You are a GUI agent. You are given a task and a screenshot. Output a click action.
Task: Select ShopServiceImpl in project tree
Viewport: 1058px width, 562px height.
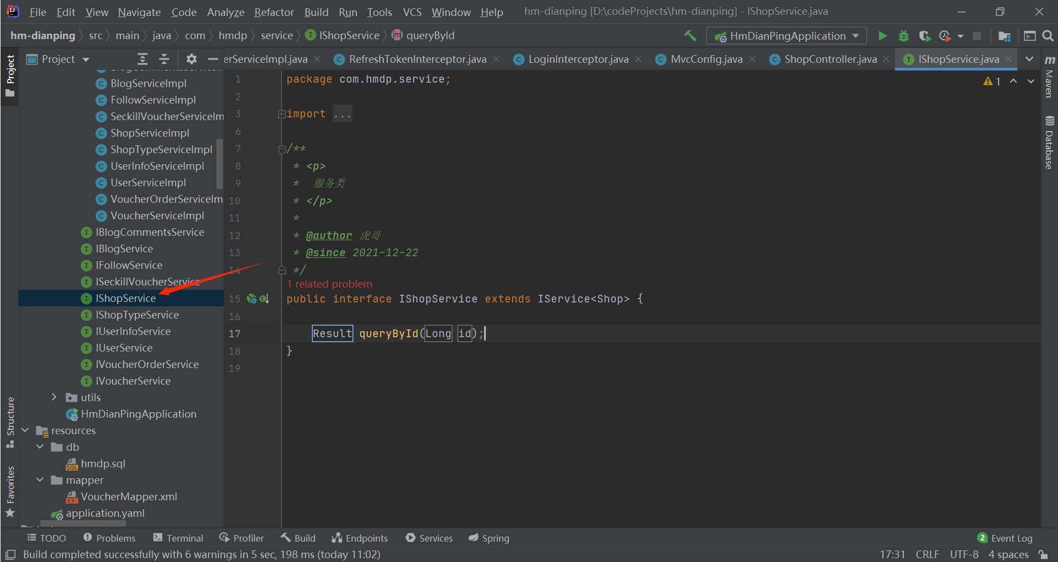pyautogui.click(x=150, y=133)
